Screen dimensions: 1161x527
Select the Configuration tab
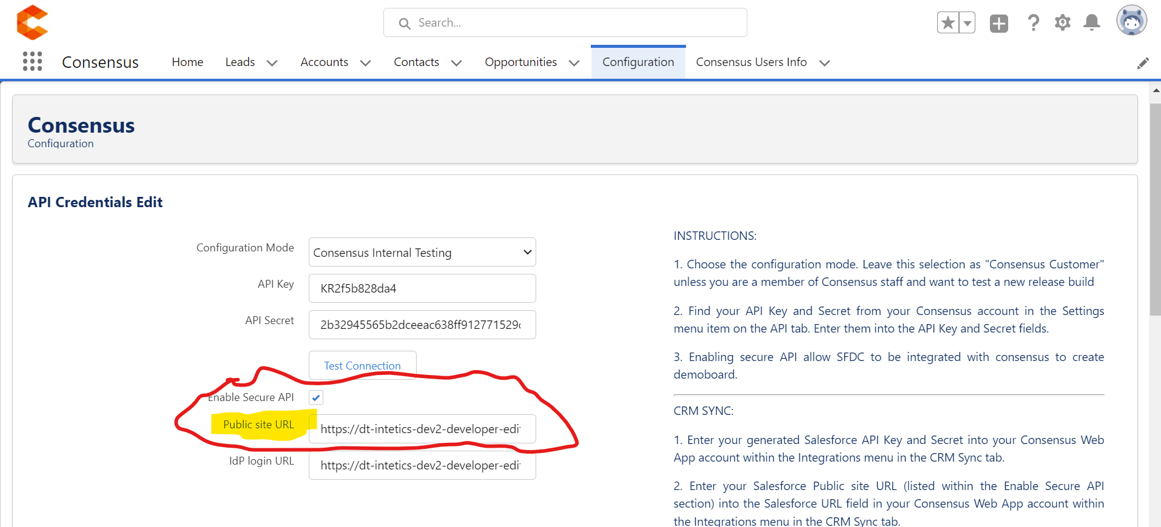(x=638, y=62)
